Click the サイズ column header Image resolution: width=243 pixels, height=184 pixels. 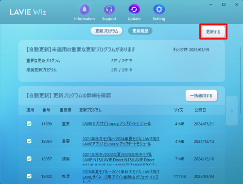179,110
